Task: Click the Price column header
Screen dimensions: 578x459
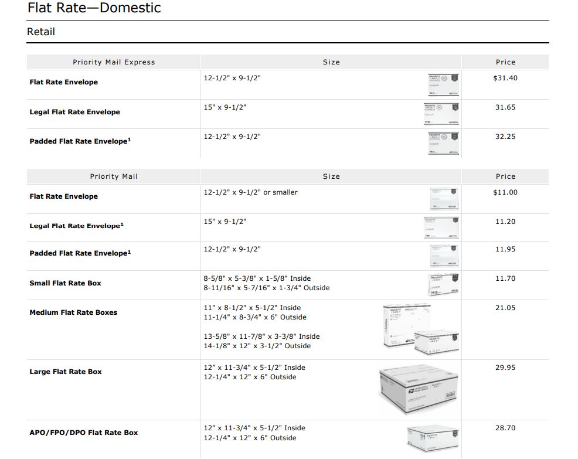Action: 505,62
